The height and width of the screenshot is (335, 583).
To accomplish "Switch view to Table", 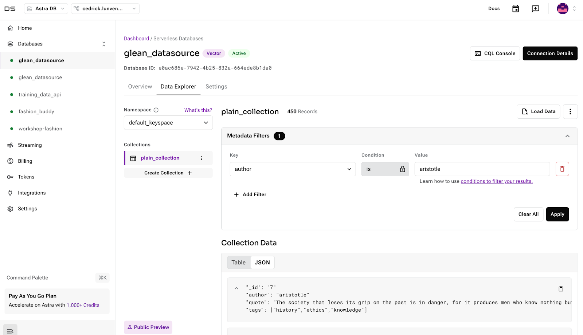I will tap(239, 263).
